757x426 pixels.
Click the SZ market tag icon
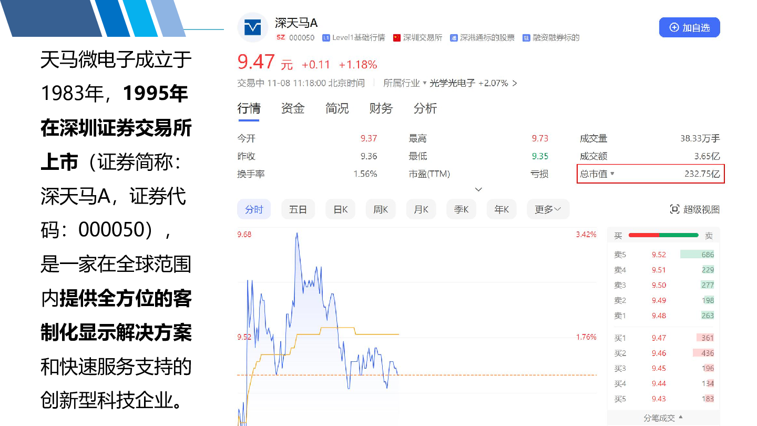281,38
